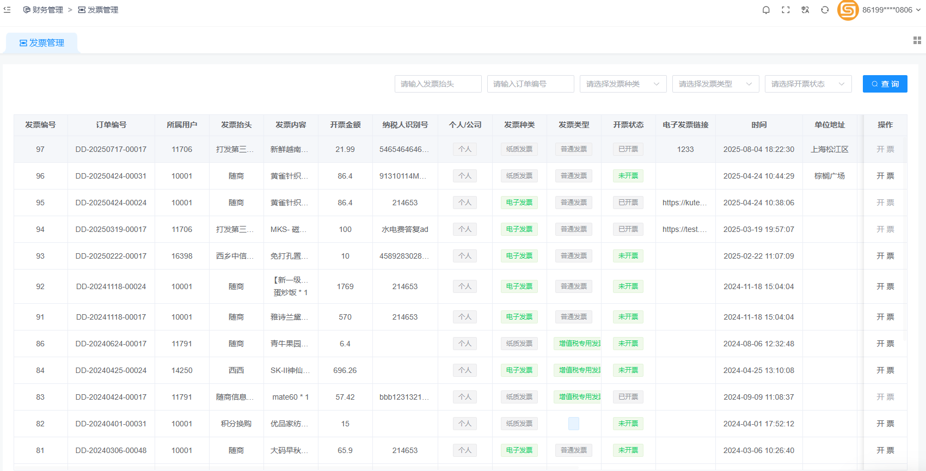
Task: Focus the 请输入发票抬头 input field
Action: 438,84
